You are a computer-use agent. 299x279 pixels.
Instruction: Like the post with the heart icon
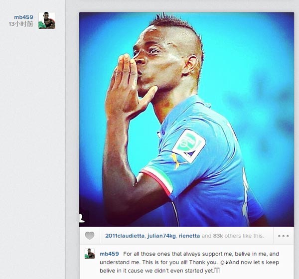(x=90, y=236)
